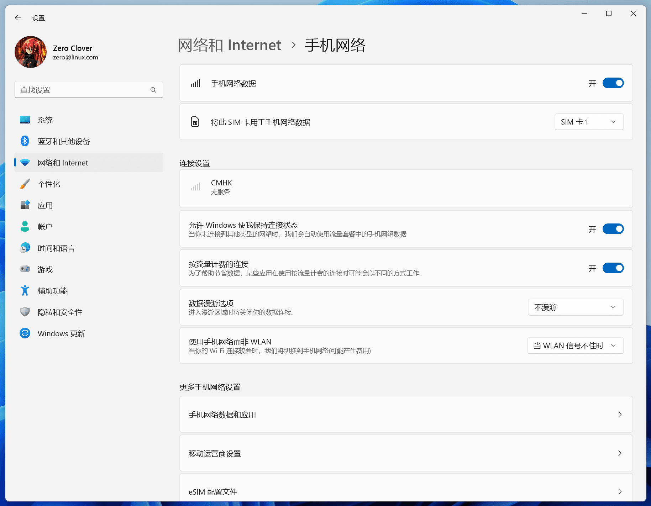Click the chevron next to eSIM 配置文件

620,492
